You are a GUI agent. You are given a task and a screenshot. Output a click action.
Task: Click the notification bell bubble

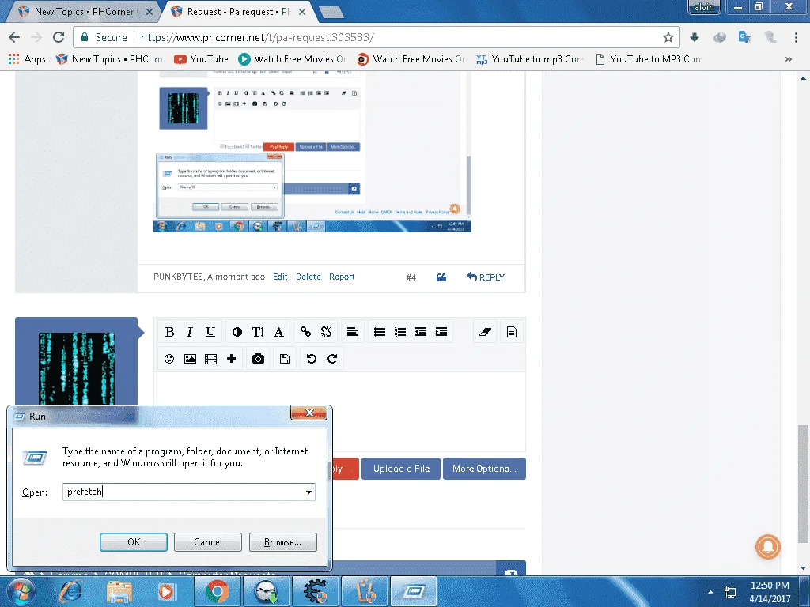pos(768,547)
